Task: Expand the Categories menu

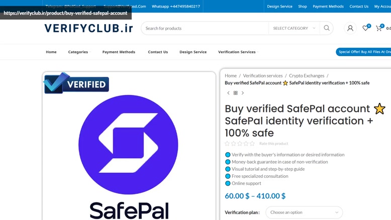Action: pos(78,52)
